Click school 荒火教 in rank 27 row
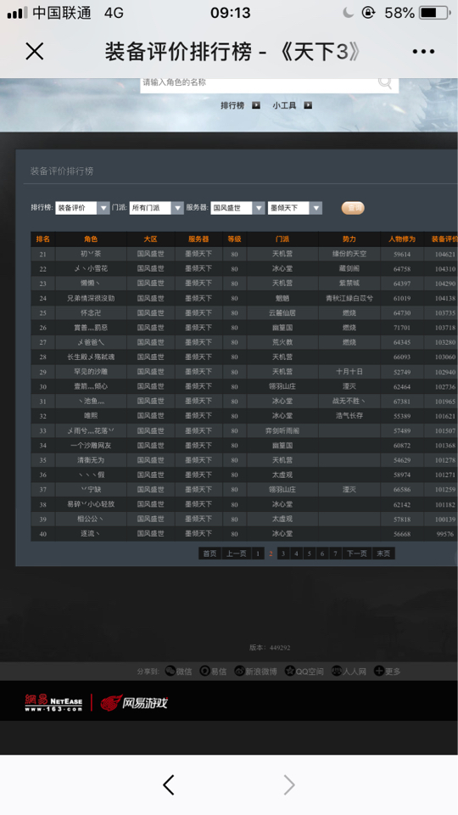 pyautogui.click(x=282, y=342)
